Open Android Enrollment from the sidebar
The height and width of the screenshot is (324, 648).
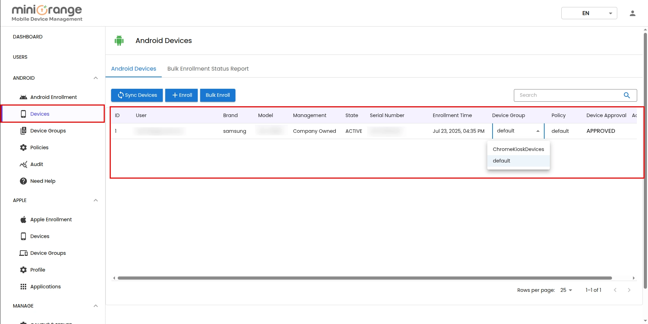tap(53, 97)
